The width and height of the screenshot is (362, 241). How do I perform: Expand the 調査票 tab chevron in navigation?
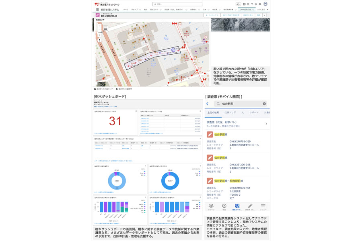click(186, 10)
